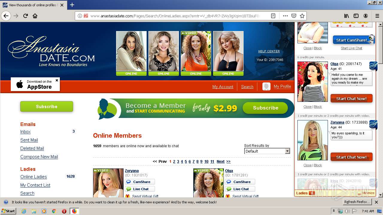
Task: Go to results page 11
Action: [x=212, y=162]
